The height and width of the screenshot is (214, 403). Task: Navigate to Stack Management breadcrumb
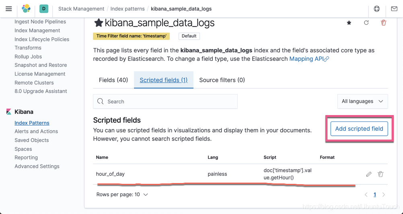coord(81,8)
